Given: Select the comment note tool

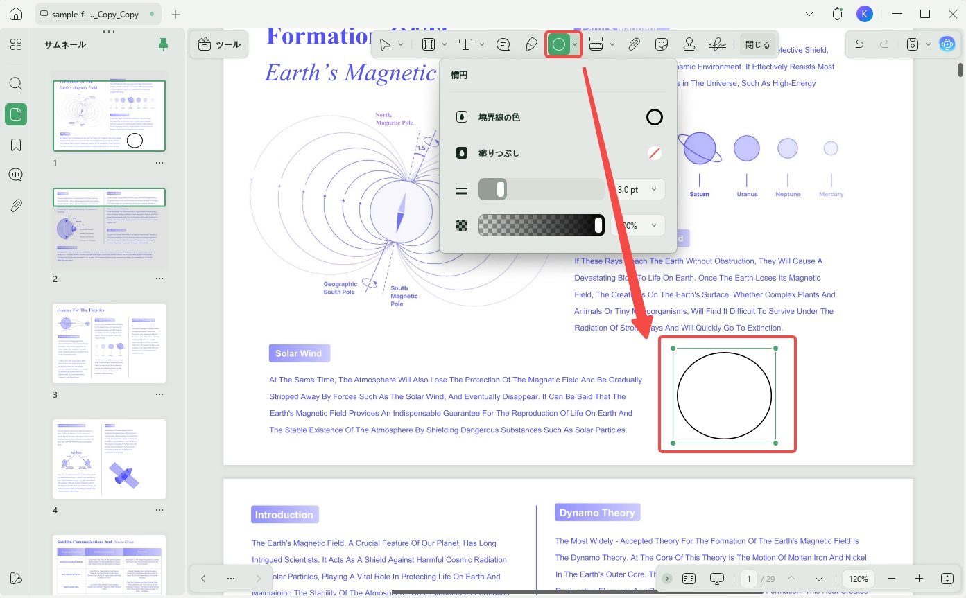Looking at the screenshot, I should 503,44.
